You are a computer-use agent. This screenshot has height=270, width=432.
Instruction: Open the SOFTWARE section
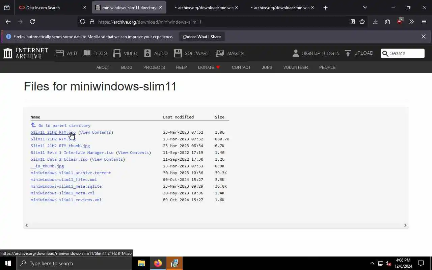[192, 53]
